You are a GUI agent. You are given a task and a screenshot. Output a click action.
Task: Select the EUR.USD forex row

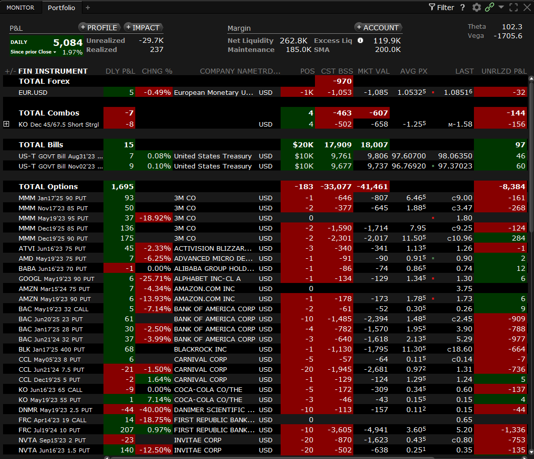point(33,92)
